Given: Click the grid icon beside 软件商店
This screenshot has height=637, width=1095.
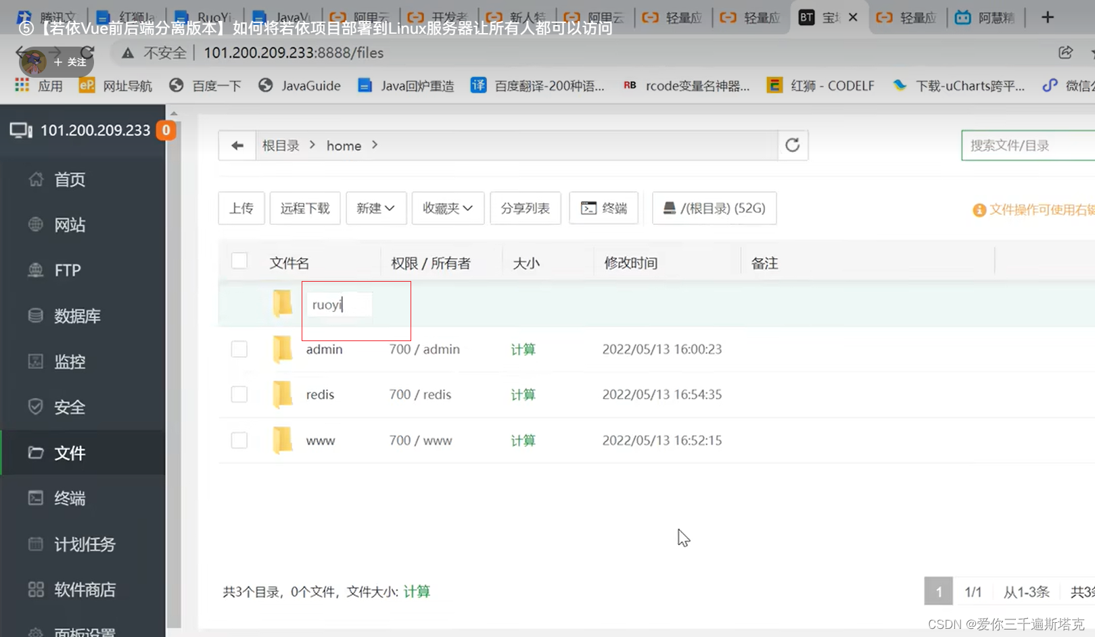Looking at the screenshot, I should (x=36, y=589).
